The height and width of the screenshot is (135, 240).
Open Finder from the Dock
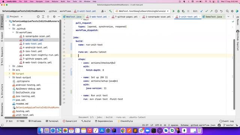[x=41, y=130]
